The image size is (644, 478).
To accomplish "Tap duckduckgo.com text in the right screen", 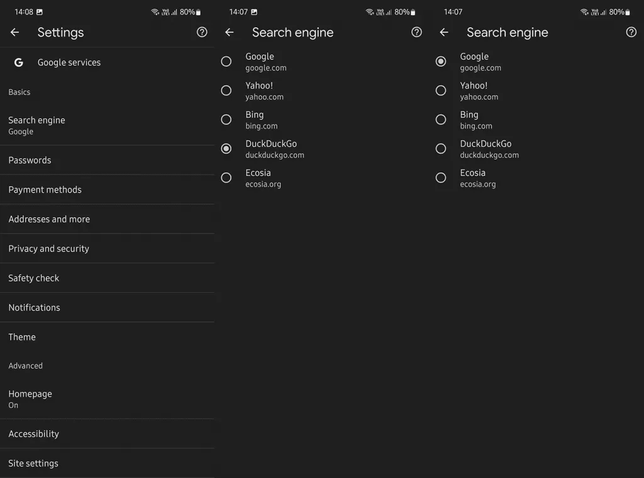I will (x=489, y=155).
